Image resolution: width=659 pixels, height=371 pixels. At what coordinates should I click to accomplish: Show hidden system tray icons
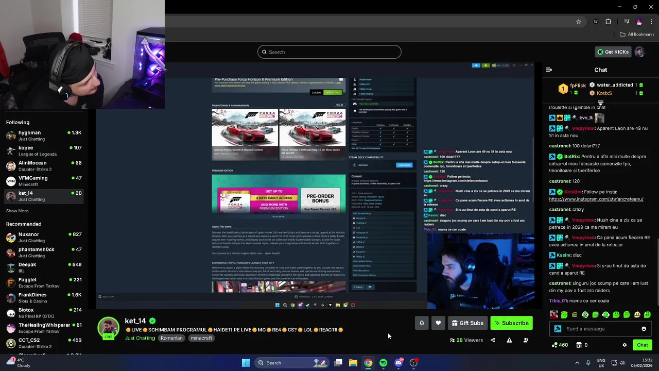(577, 363)
